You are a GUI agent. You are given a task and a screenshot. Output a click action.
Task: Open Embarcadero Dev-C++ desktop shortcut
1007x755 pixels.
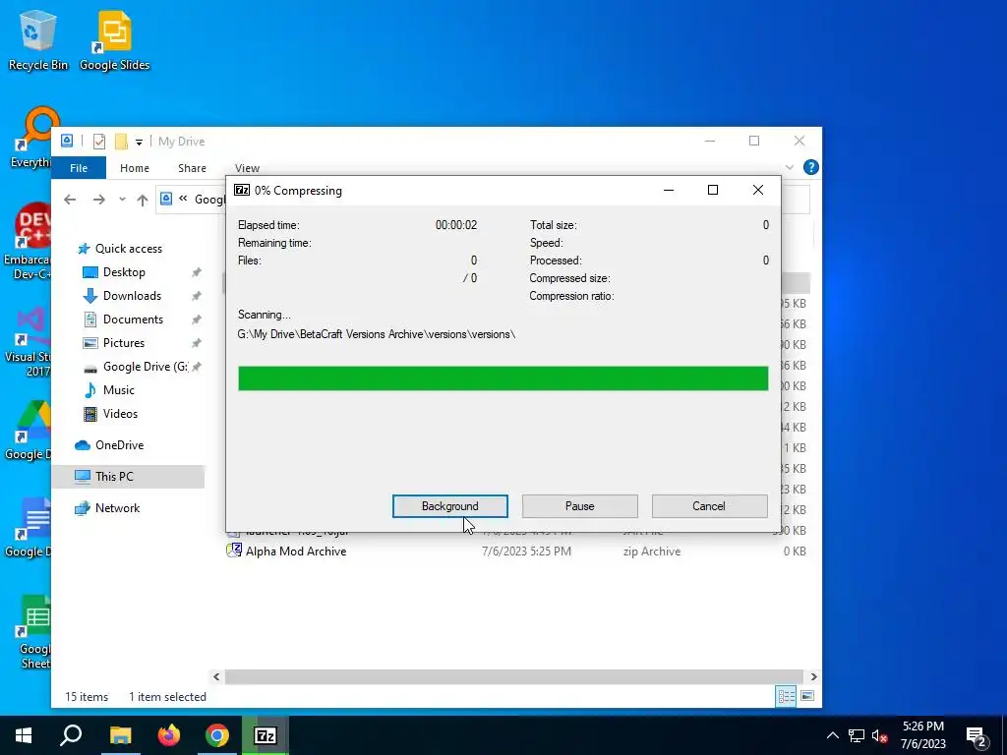(27, 242)
